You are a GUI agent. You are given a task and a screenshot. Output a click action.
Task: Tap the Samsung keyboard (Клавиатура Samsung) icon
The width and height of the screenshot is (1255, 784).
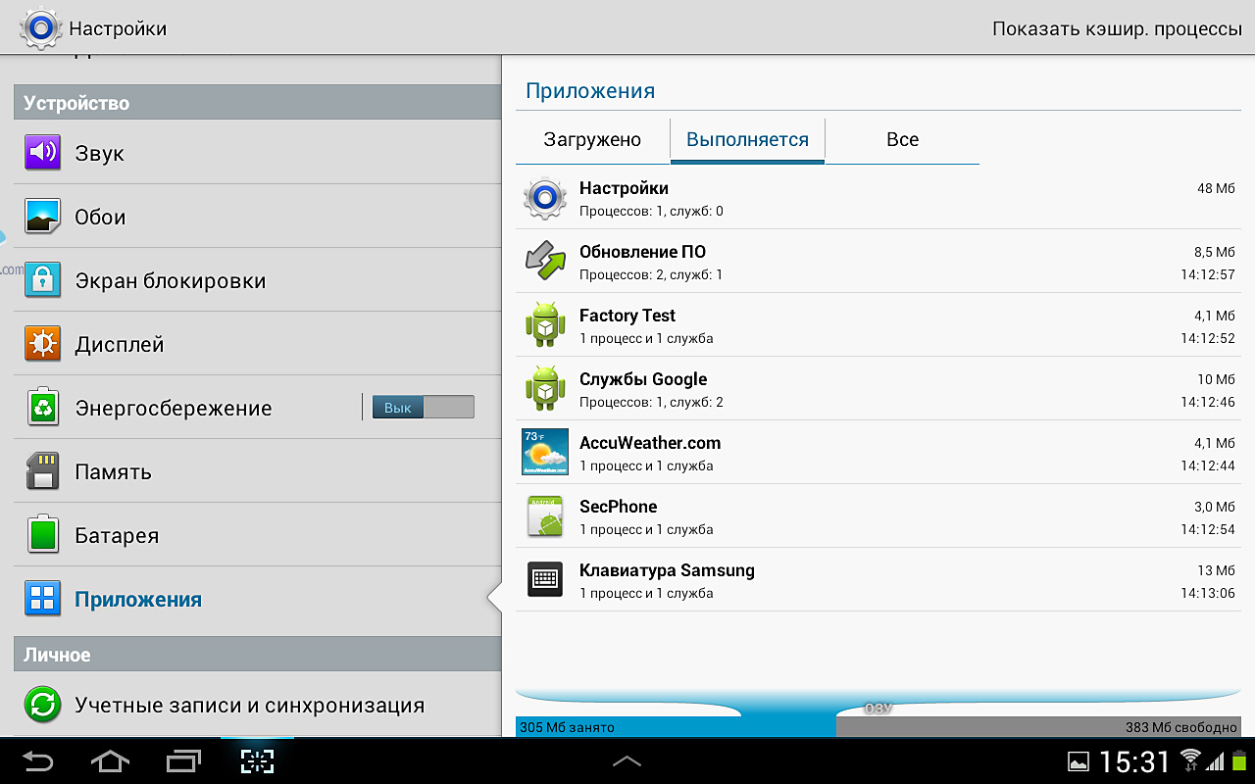545,579
